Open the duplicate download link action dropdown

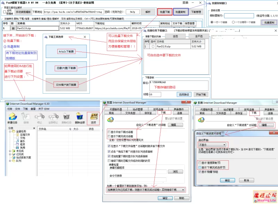[146, 190]
